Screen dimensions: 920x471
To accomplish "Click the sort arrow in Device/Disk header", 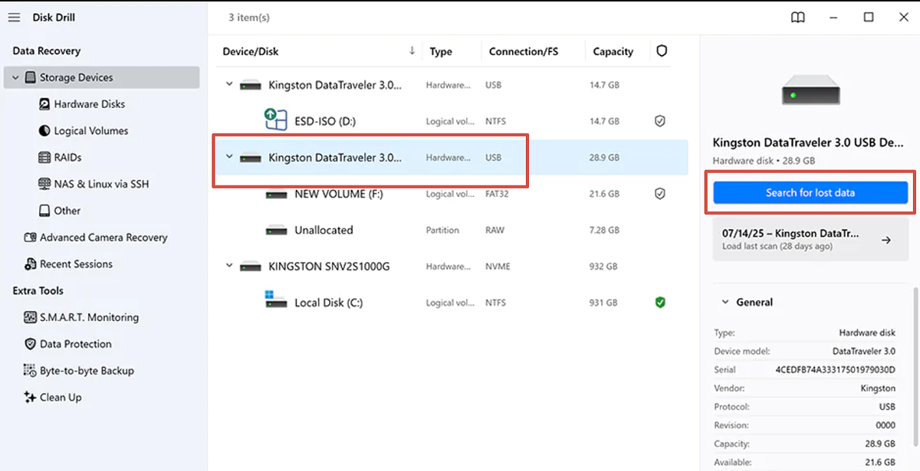I will pyautogui.click(x=412, y=51).
